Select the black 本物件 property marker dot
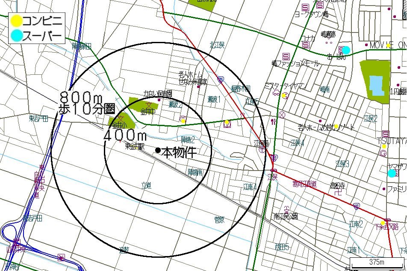Image resolution: width=407 pixels, height=271 pixels. pos(158,150)
